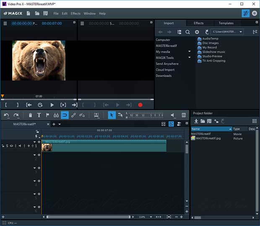Open the Downloads location

pos(164,75)
